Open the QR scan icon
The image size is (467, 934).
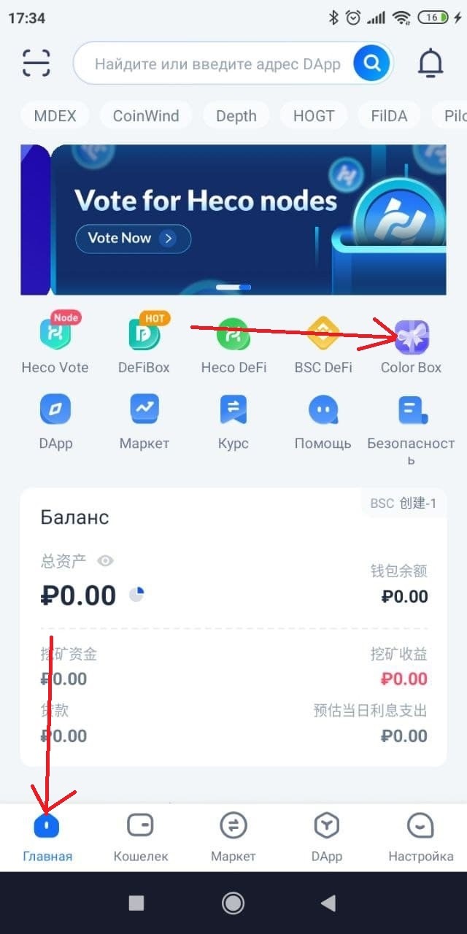pyautogui.click(x=36, y=63)
